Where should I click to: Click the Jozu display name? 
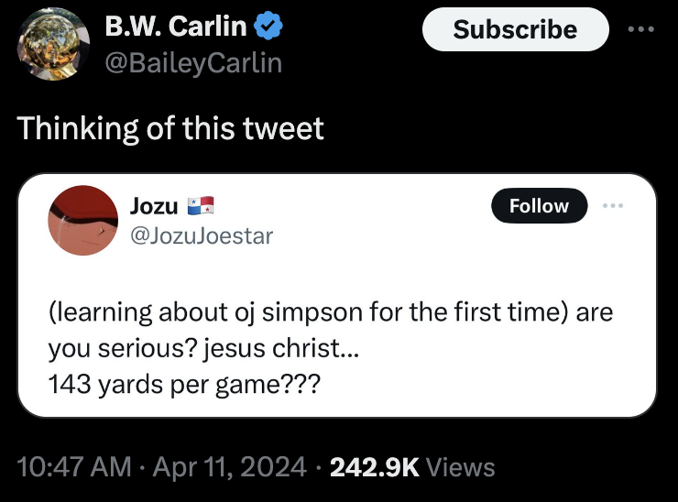tap(155, 205)
